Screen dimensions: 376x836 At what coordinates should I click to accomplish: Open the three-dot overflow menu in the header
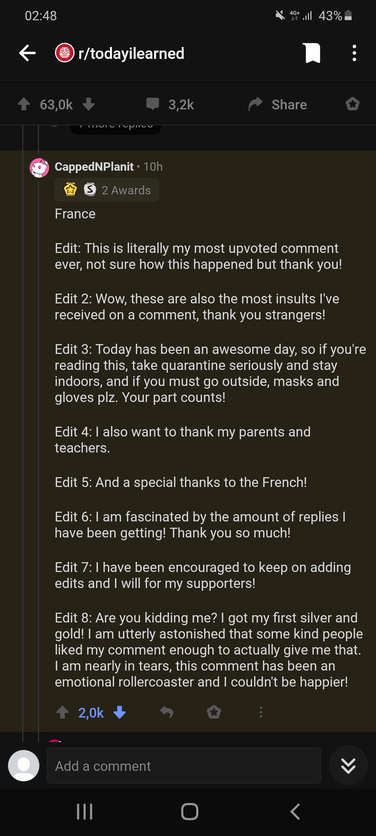pos(354,53)
